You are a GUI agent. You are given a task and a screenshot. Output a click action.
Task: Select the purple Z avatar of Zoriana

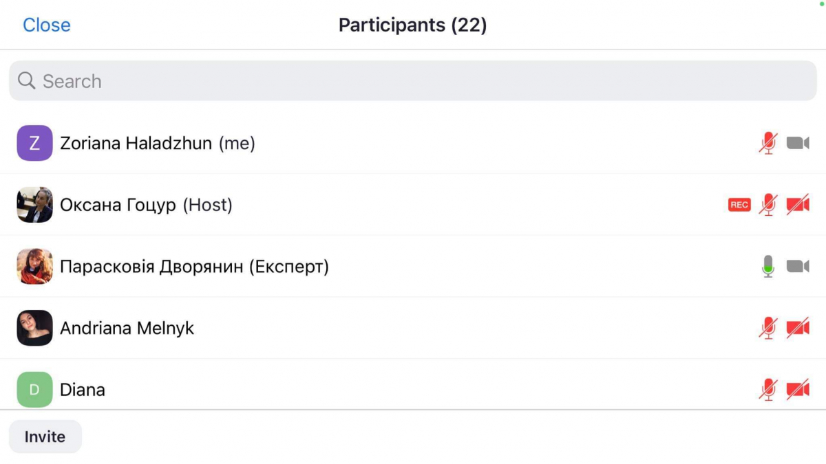coord(34,143)
